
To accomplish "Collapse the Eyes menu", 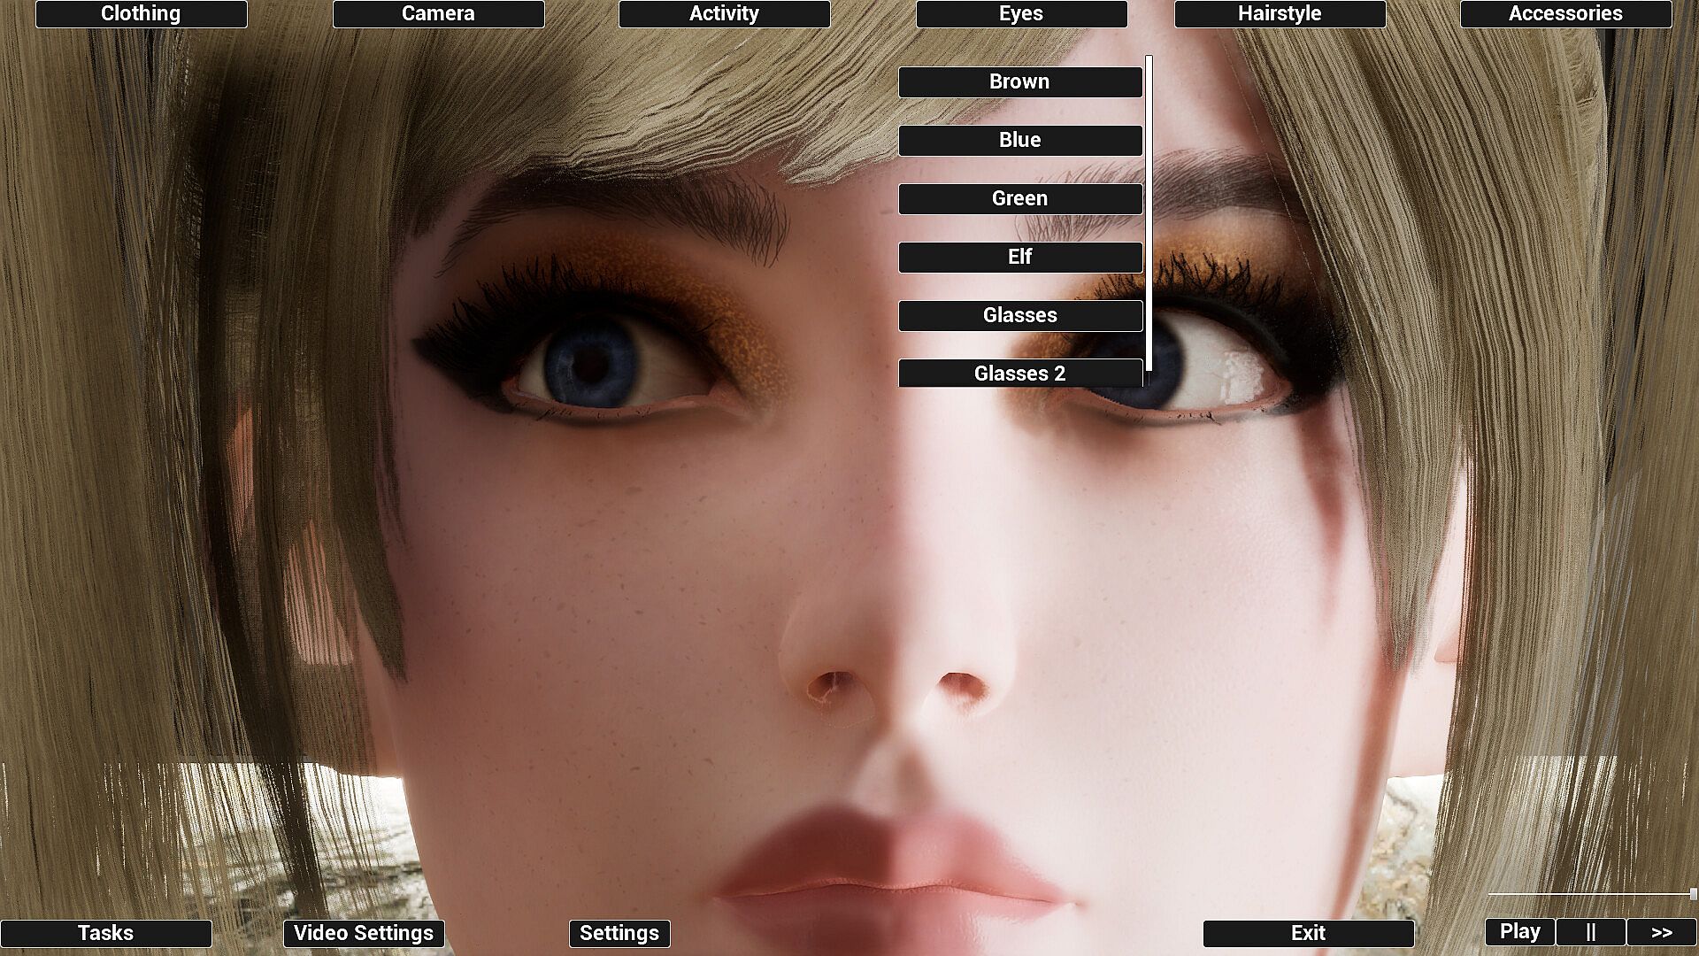I will (x=1021, y=14).
